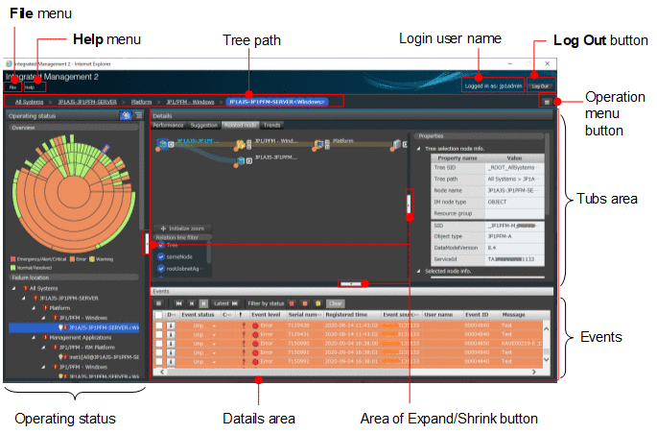This screenshot has width=657, height=434.
Task: Click JP1AJS-JP1PFM-SERVER breadcrumb link
Action: [x=87, y=102]
